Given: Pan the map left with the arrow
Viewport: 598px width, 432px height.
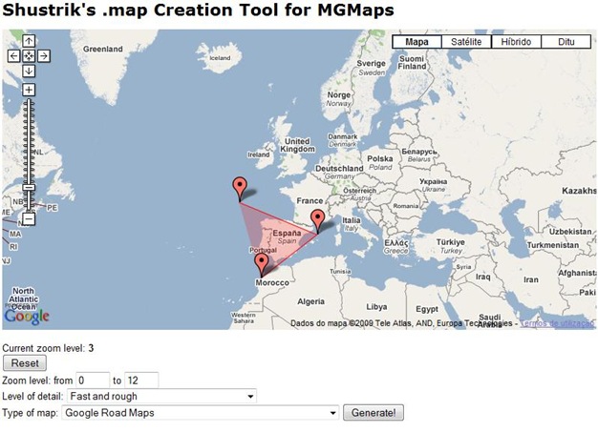Looking at the screenshot, I should 13,56.
